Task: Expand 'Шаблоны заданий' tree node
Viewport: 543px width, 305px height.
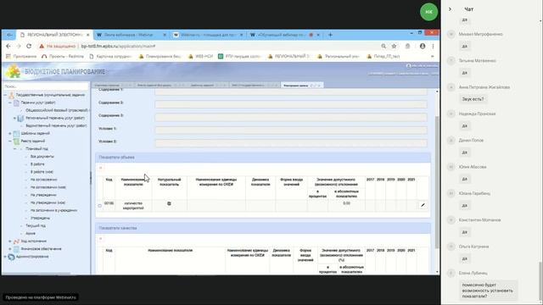Action: (x=10, y=133)
